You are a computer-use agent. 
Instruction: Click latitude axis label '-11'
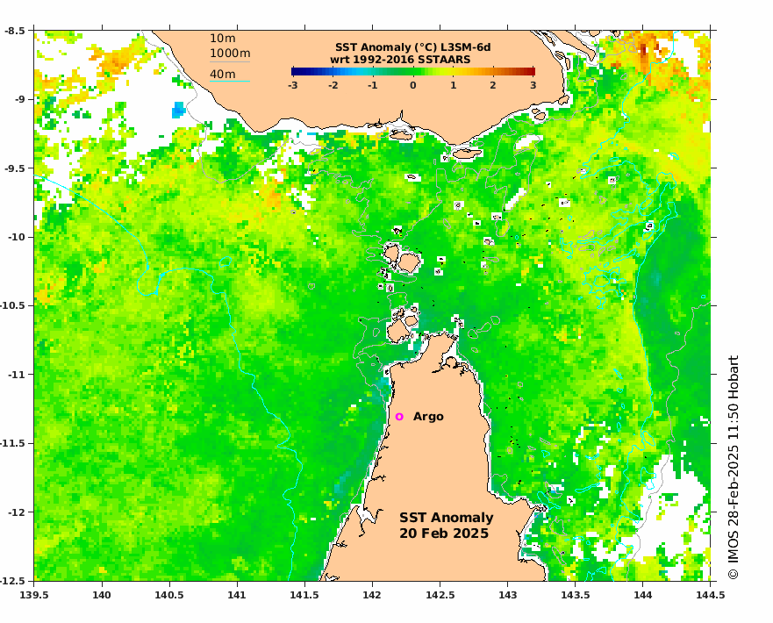tap(16, 375)
